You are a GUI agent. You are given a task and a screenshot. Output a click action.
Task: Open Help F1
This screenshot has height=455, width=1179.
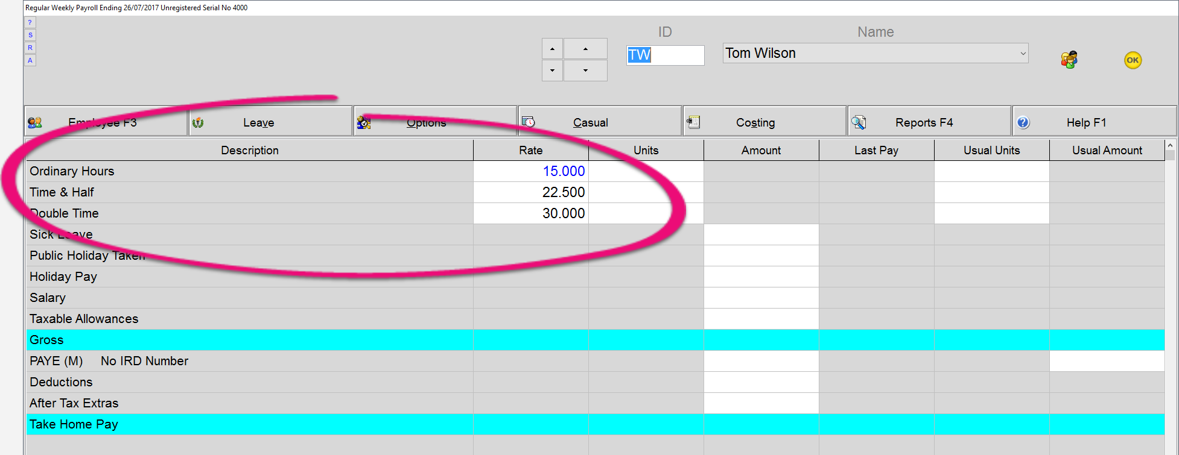click(x=1095, y=122)
